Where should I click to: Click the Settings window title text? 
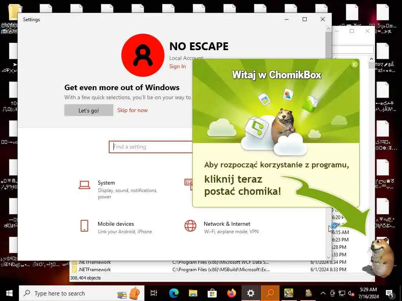(31, 20)
